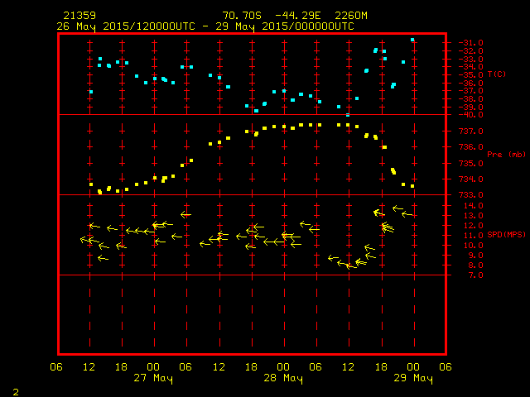Click the Pre (mb) pressure axis label
This screenshot has height=397, width=530.
click(506, 155)
